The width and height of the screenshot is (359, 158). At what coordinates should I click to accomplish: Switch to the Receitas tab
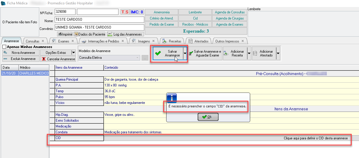[x=175, y=41]
